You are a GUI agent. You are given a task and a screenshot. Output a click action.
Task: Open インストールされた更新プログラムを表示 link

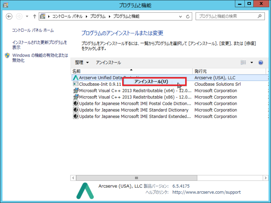point(40,45)
